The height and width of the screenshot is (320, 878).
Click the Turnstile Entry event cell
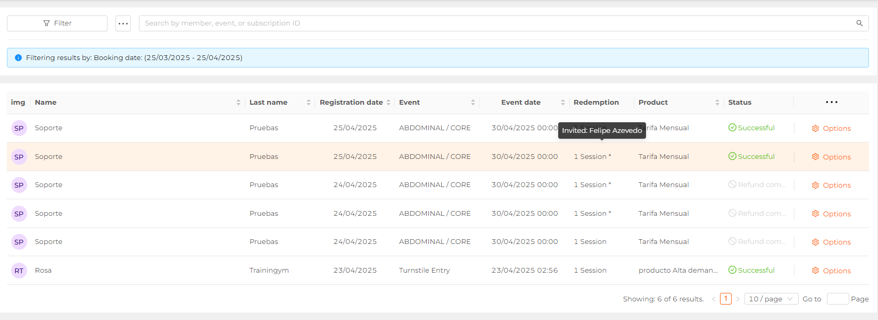pos(425,271)
